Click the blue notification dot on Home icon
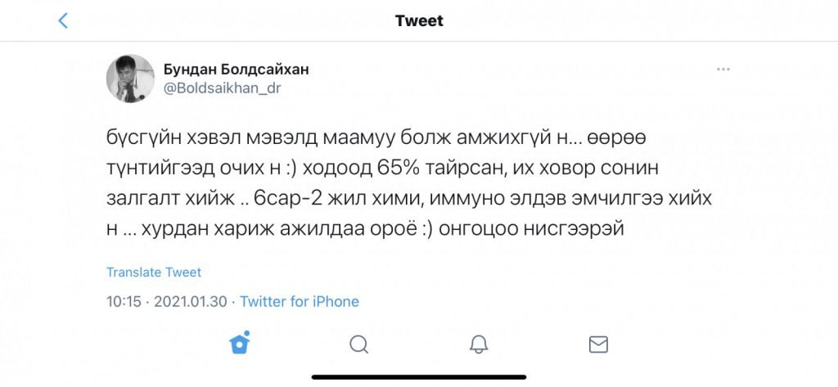 tap(246, 334)
